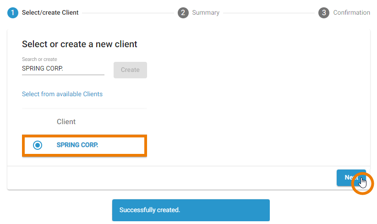Click the Client column header
This screenshot has height=224, width=377.
(x=66, y=122)
